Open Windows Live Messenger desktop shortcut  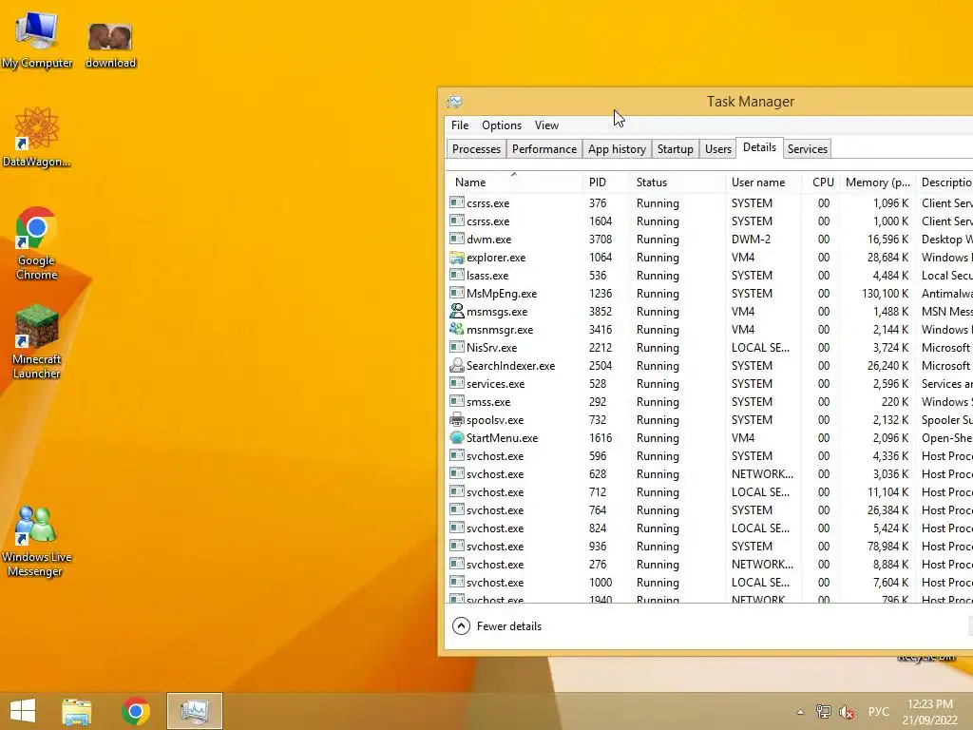[x=36, y=542]
